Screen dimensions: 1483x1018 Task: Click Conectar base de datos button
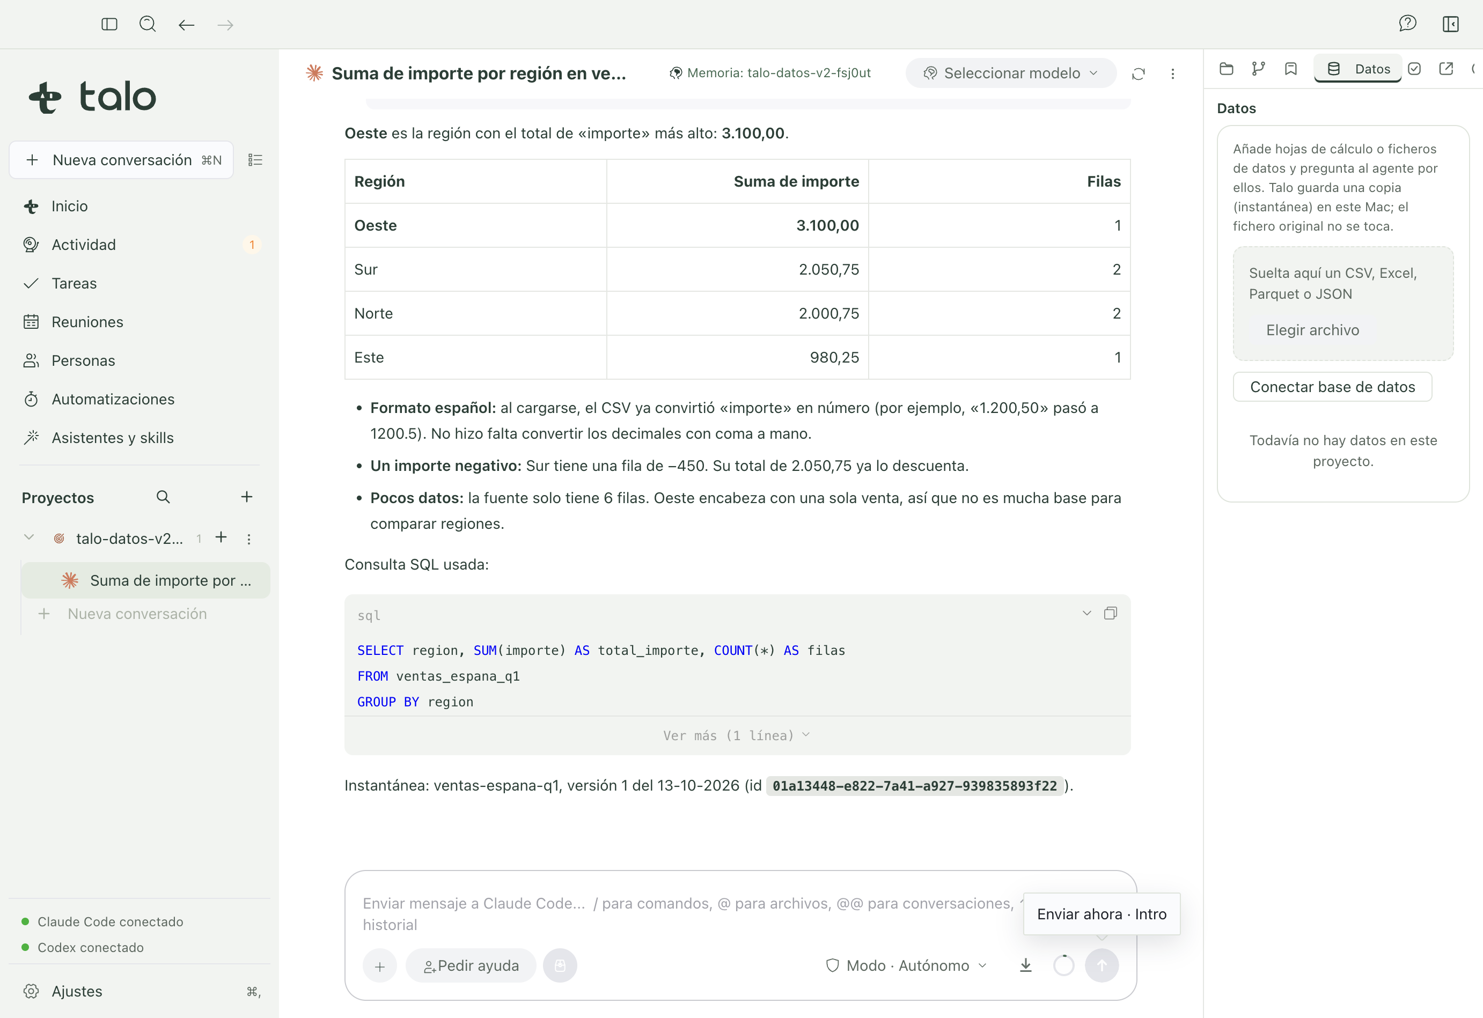[x=1332, y=387]
